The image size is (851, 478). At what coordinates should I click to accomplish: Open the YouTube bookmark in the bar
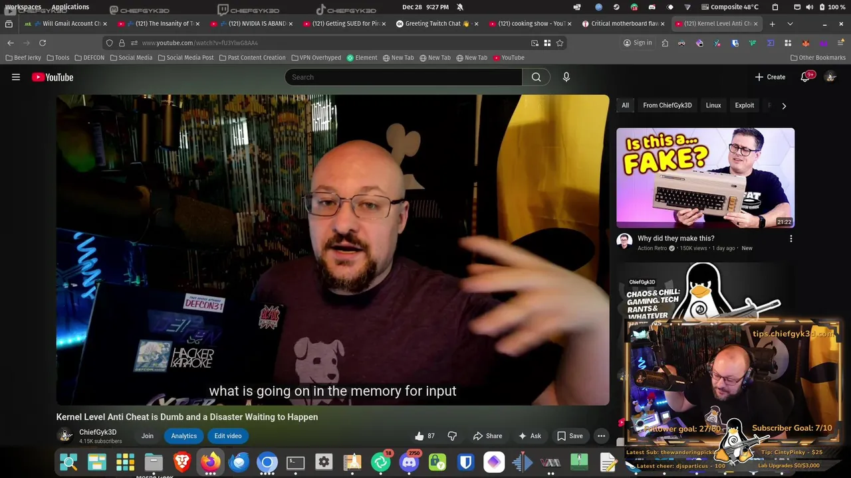509,58
